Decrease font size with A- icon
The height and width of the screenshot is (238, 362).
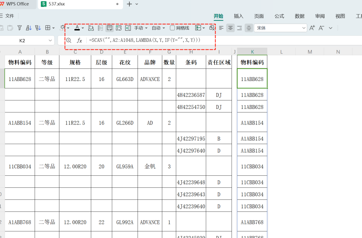pos(321,28)
